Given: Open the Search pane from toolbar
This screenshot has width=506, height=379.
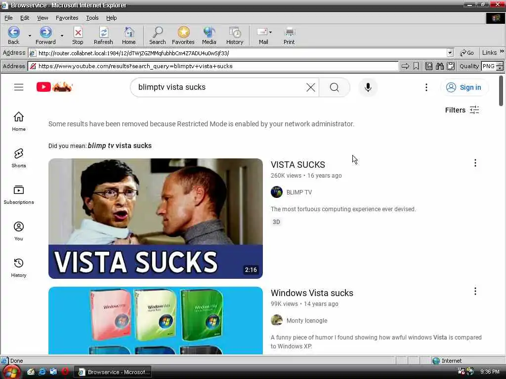Looking at the screenshot, I should 158,36.
